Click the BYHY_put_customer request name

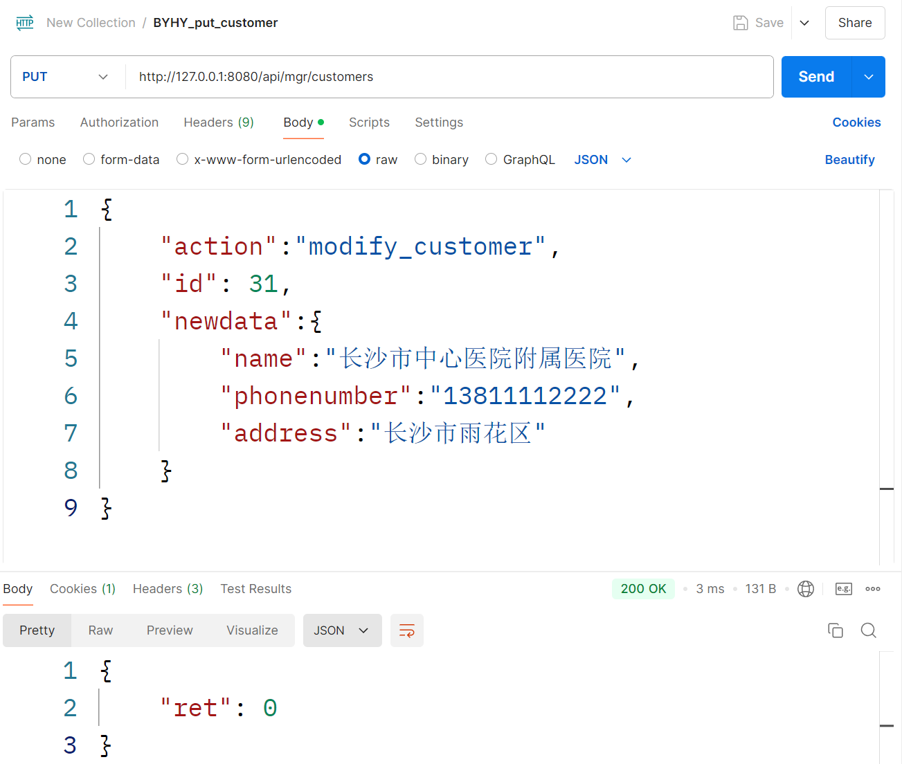pyautogui.click(x=215, y=23)
